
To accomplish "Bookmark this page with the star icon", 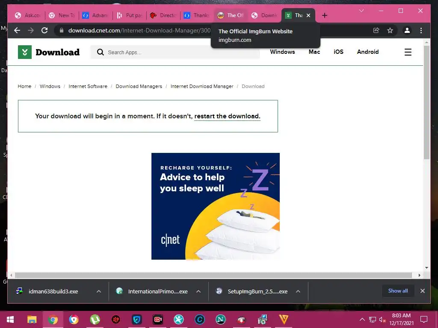I will (390, 30).
